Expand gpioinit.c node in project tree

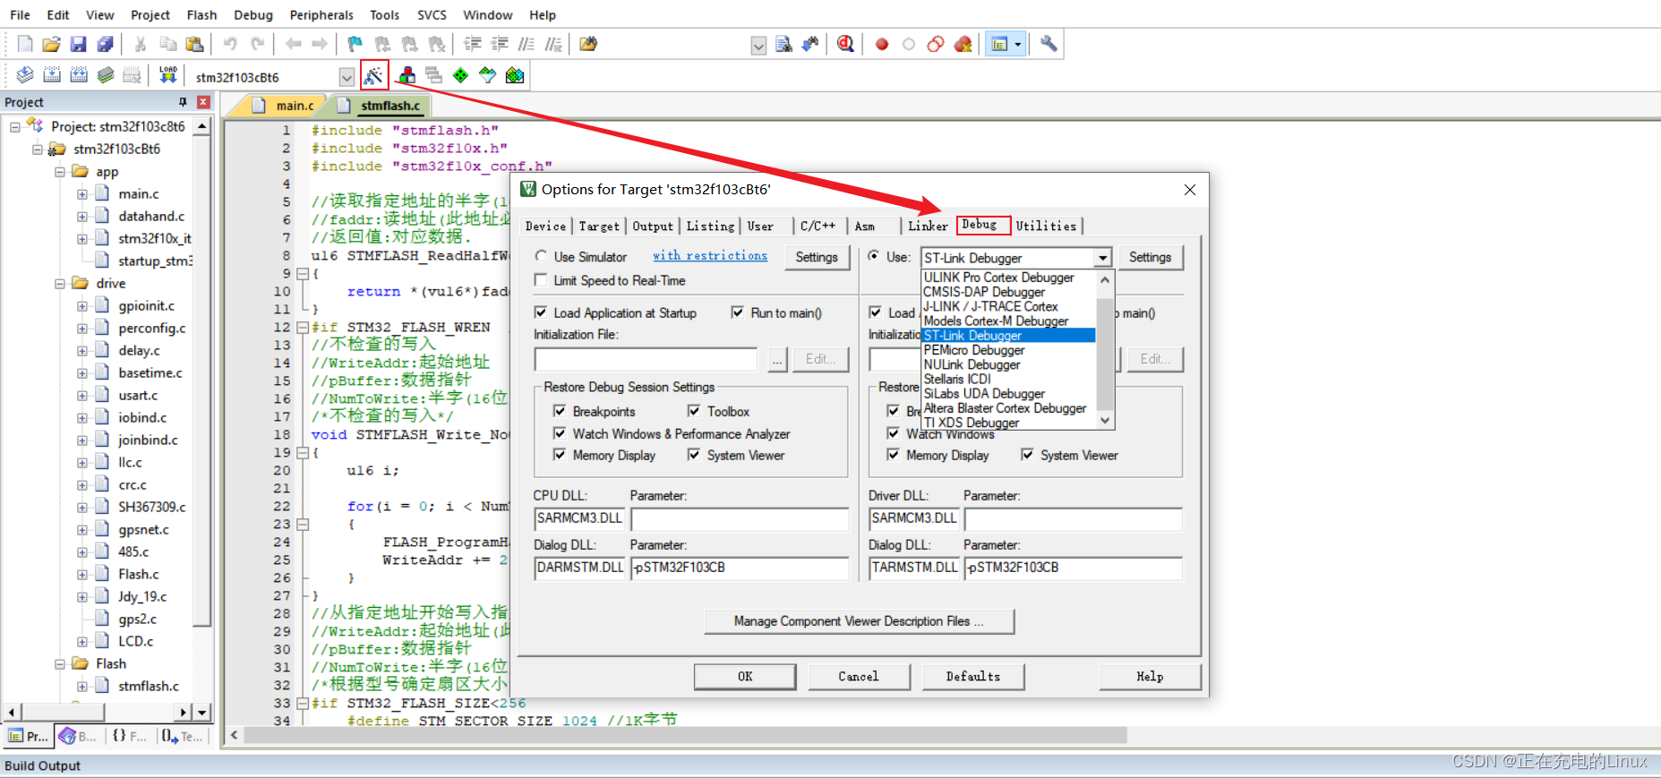click(x=82, y=305)
